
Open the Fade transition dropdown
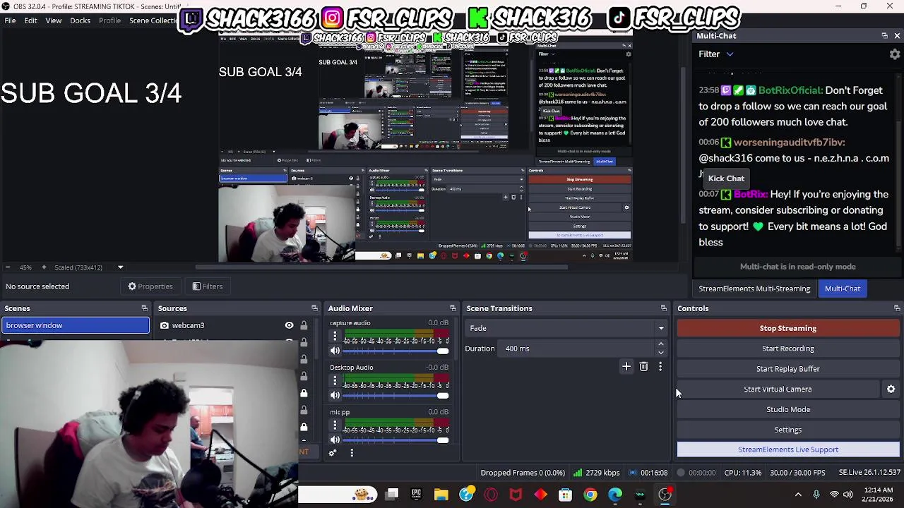[x=566, y=328]
